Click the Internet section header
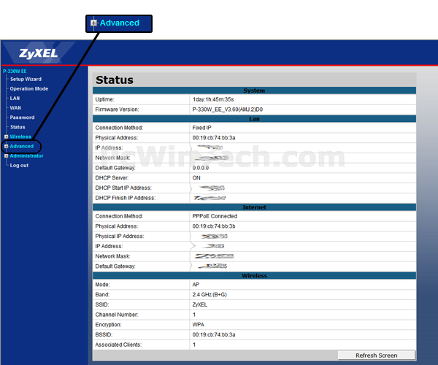The width and height of the screenshot is (438, 365). click(254, 207)
